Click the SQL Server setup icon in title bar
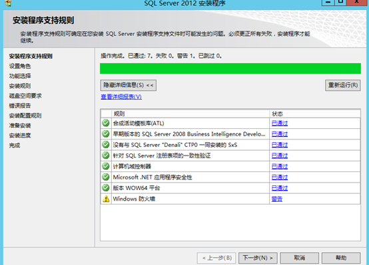Image resolution: width=369 pixels, height=265 pixels. point(8,3)
